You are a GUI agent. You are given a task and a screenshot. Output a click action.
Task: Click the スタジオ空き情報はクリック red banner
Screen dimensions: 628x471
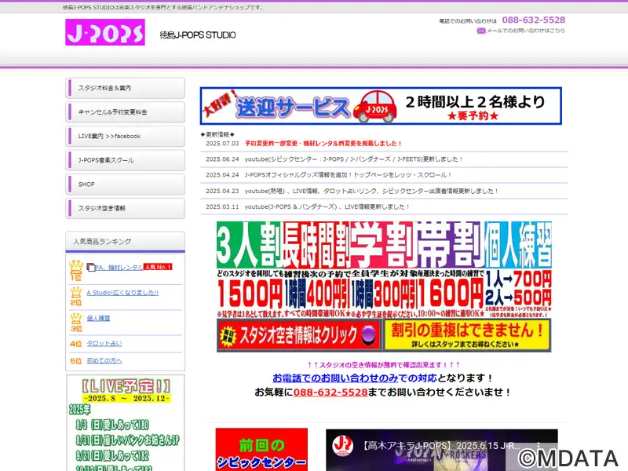click(x=299, y=335)
